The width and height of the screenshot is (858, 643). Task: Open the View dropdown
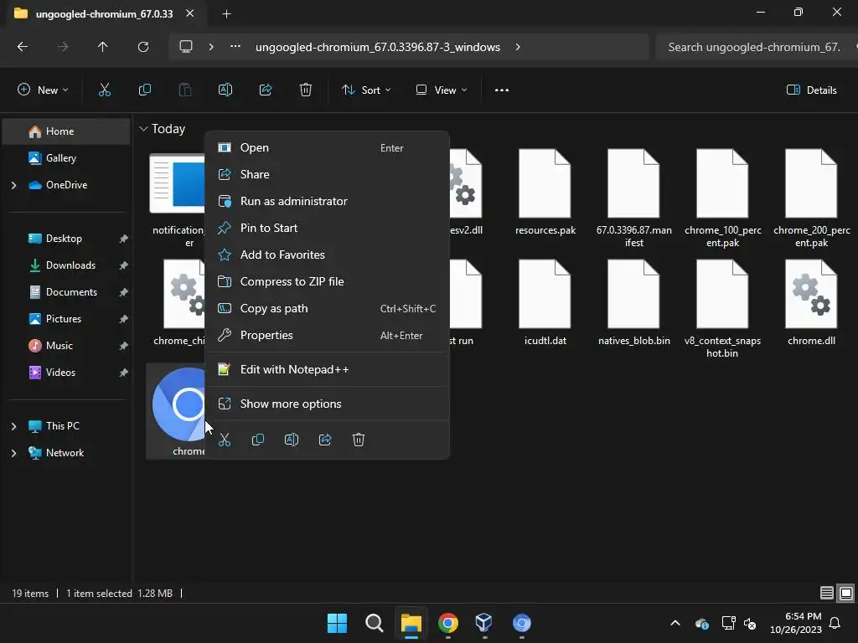tap(441, 90)
